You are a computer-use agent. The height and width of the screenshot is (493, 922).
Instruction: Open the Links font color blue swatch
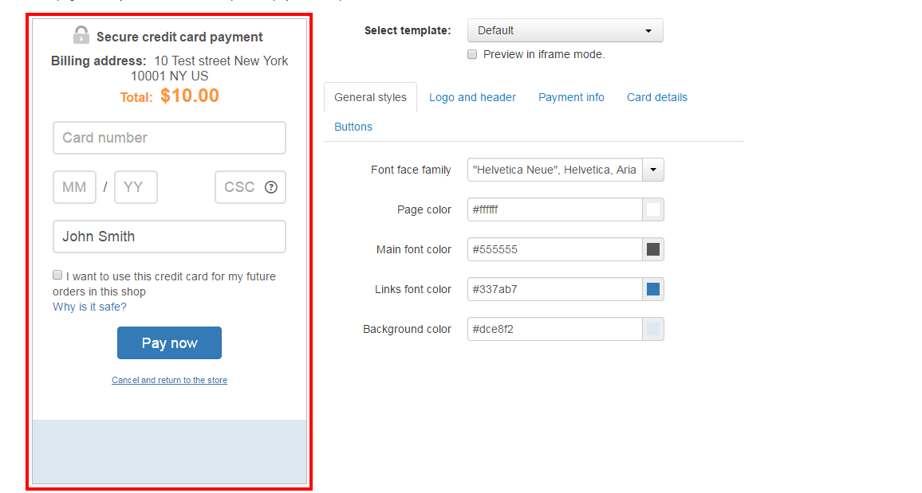click(652, 289)
